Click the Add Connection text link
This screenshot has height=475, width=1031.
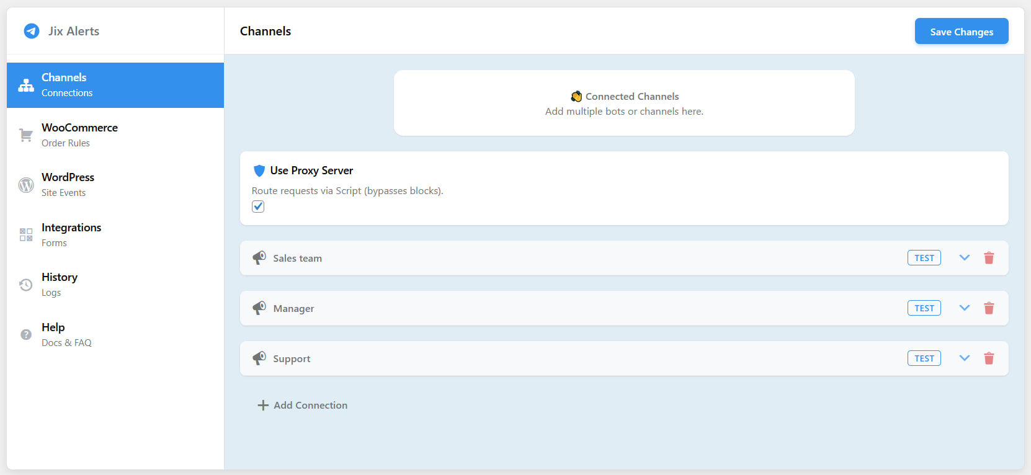[x=311, y=405]
